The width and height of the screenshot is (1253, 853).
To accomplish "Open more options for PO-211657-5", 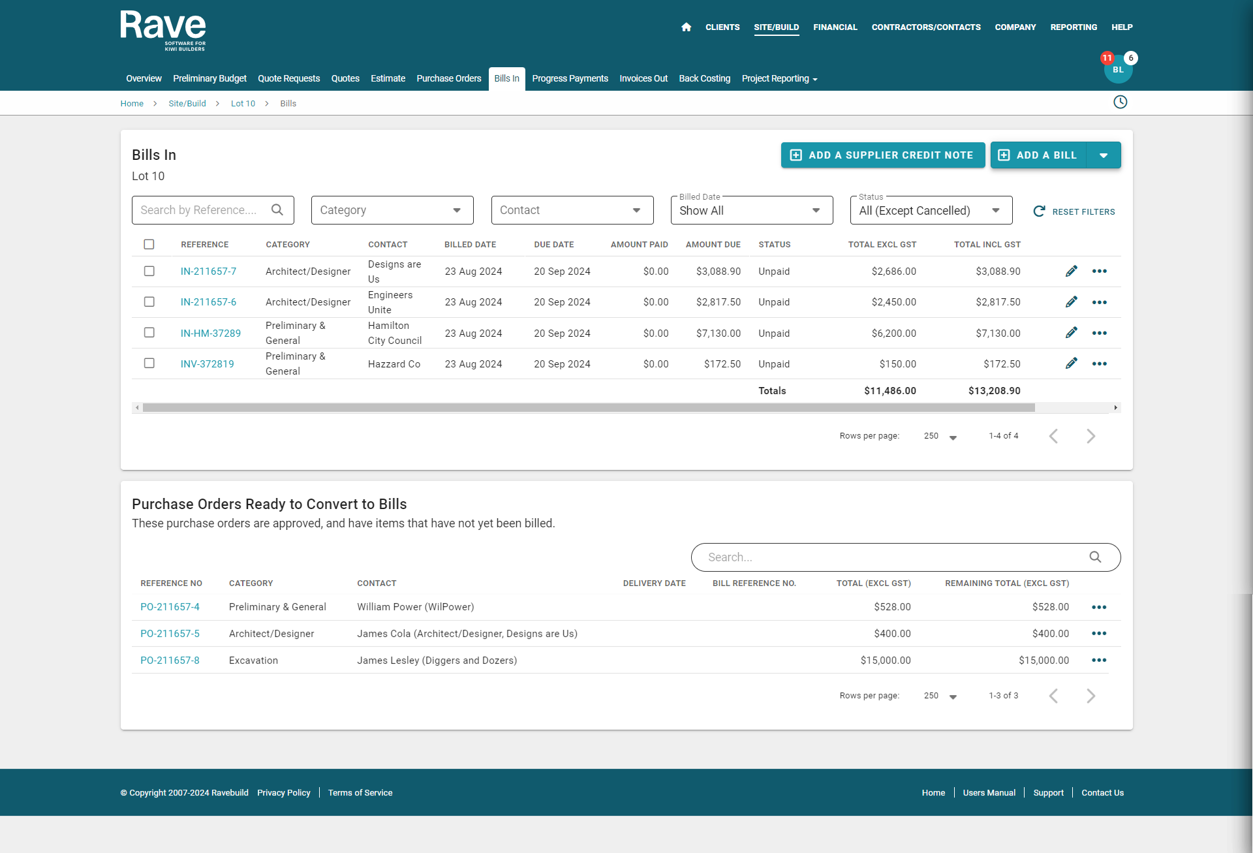I will 1099,634.
